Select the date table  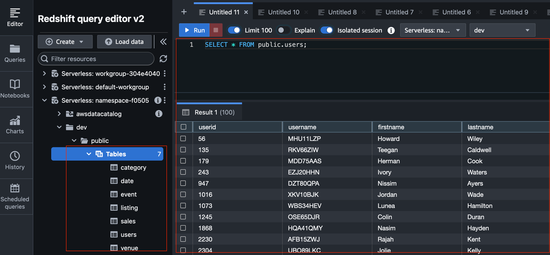(127, 181)
